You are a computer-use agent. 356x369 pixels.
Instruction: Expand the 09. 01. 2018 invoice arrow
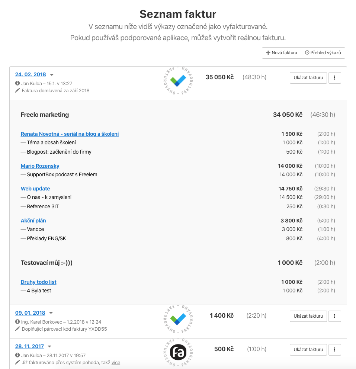pos(51,313)
